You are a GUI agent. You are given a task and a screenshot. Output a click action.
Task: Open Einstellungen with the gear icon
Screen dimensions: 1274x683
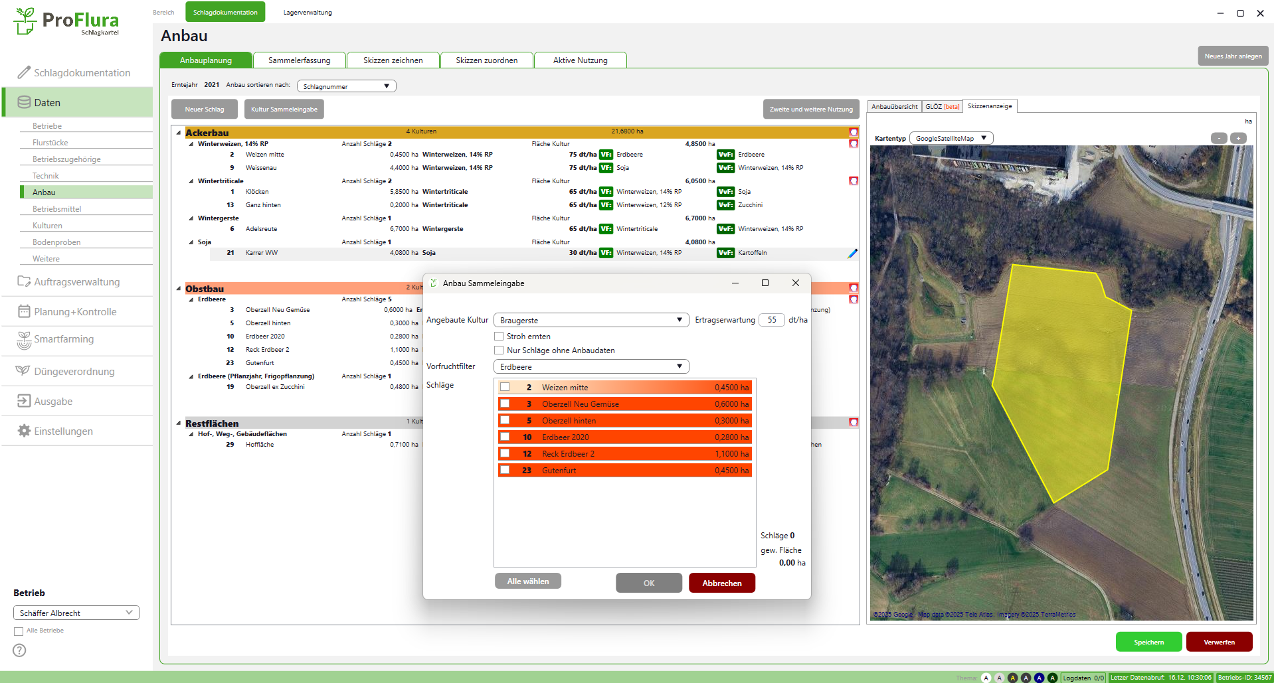24,431
